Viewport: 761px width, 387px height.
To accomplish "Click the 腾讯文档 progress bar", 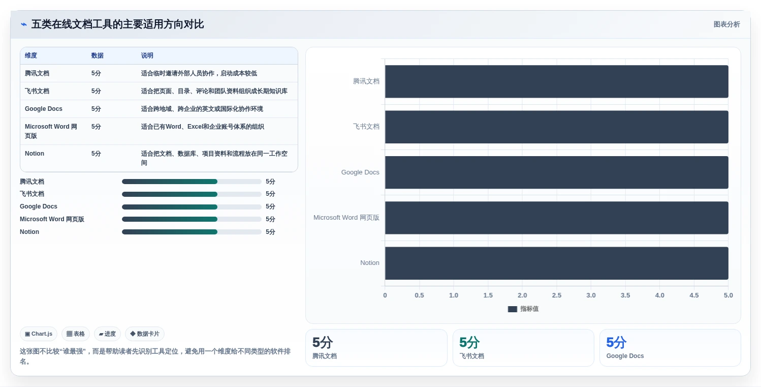I will point(192,182).
